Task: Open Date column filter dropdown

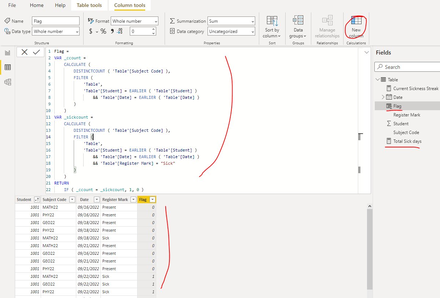Action: click(x=96, y=200)
